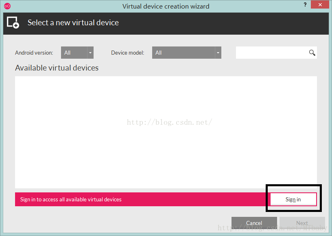The image size is (332, 236).
Task: Click the greyed-out Next button
Action: tap(302, 223)
